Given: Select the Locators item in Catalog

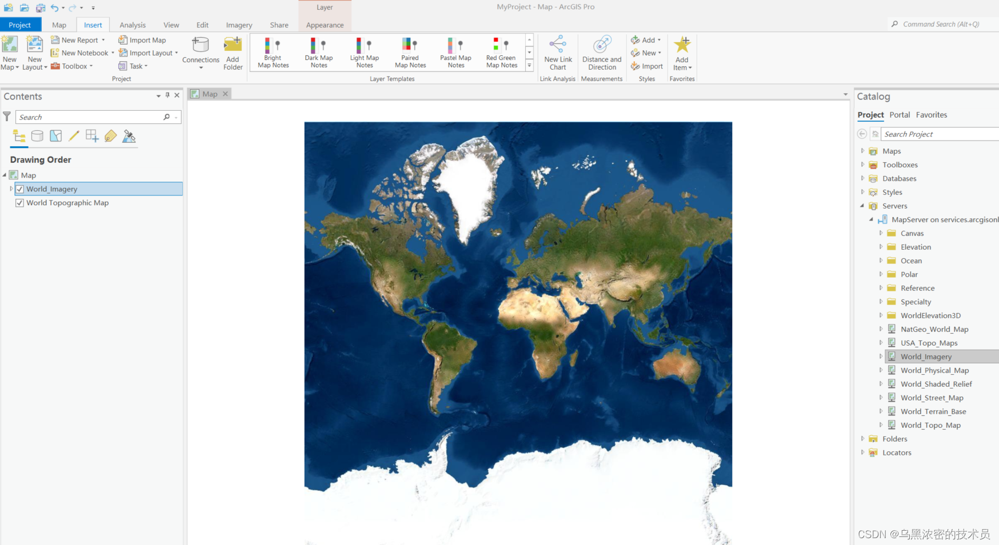Looking at the screenshot, I should point(897,452).
